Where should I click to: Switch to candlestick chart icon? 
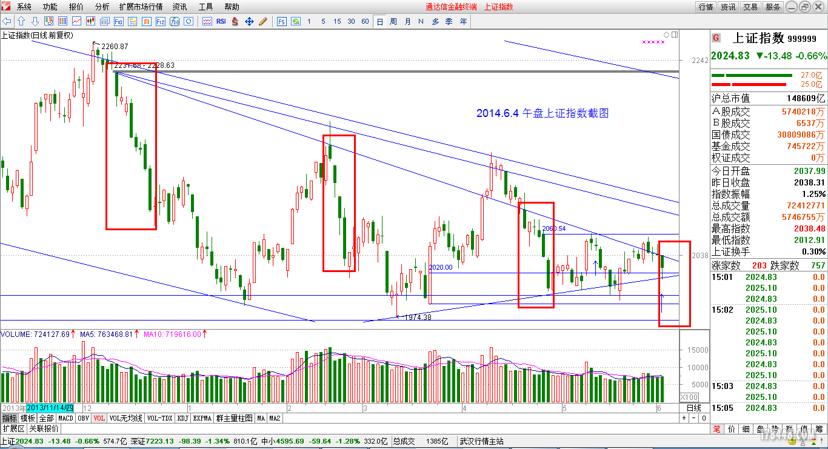click(x=90, y=21)
